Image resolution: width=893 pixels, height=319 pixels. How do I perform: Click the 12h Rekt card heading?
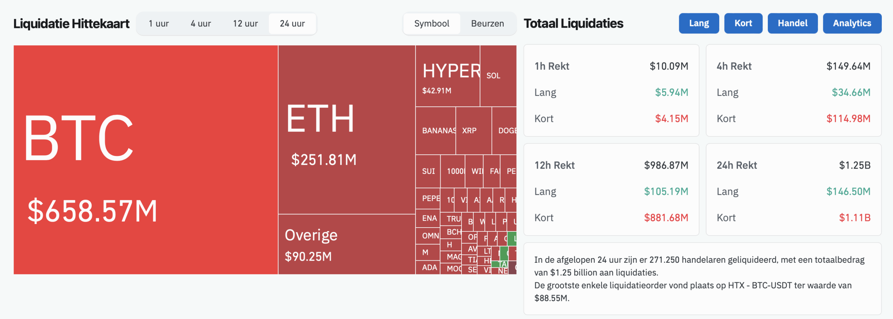554,165
